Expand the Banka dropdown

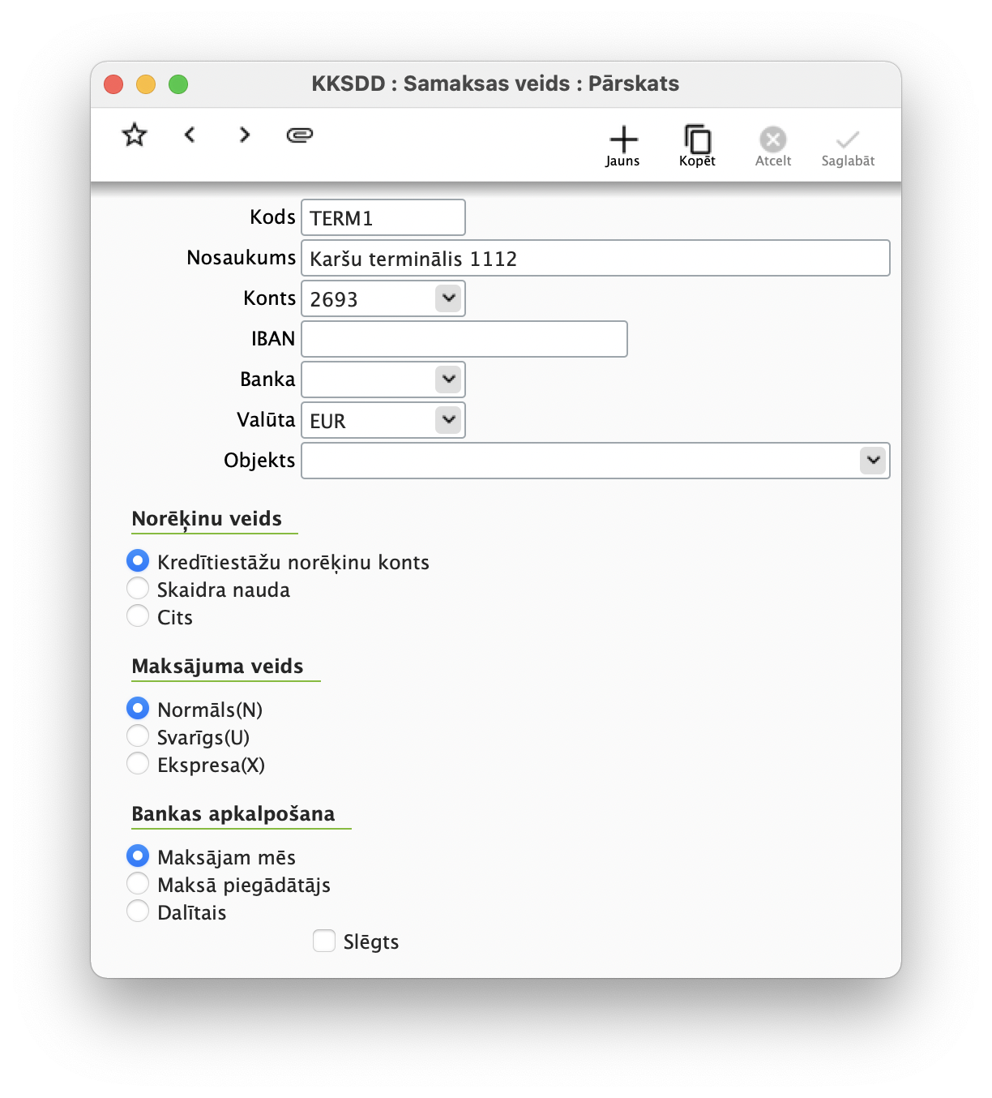tap(448, 379)
